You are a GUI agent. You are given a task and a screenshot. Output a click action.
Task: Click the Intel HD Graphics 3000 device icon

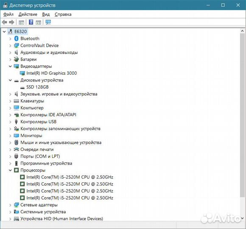click(x=22, y=73)
